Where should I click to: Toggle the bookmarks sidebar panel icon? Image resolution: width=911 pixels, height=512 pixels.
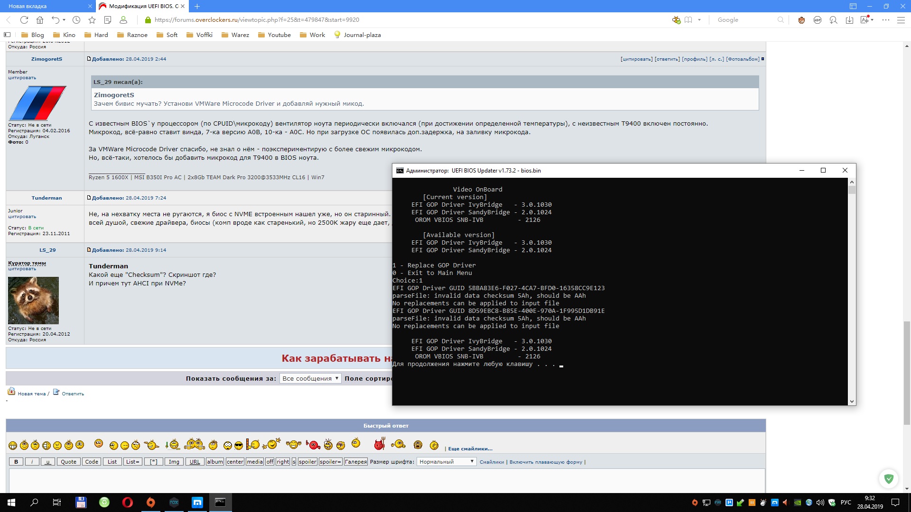pos(7,35)
